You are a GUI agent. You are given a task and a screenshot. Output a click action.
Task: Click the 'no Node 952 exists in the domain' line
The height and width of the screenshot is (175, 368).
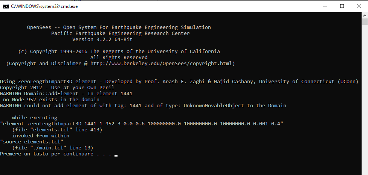pyautogui.click(x=51, y=99)
